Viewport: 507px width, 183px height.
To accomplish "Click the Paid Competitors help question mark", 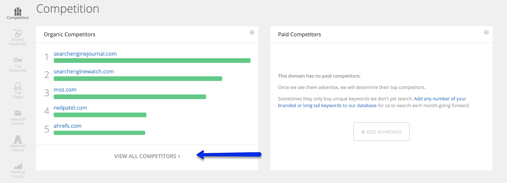I will (486, 32).
